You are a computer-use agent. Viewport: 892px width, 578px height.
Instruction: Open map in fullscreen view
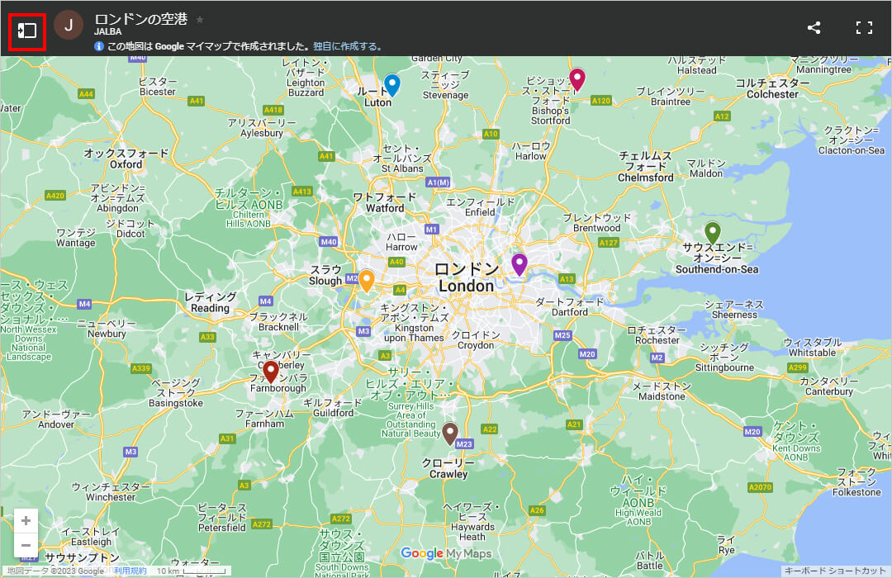point(864,28)
